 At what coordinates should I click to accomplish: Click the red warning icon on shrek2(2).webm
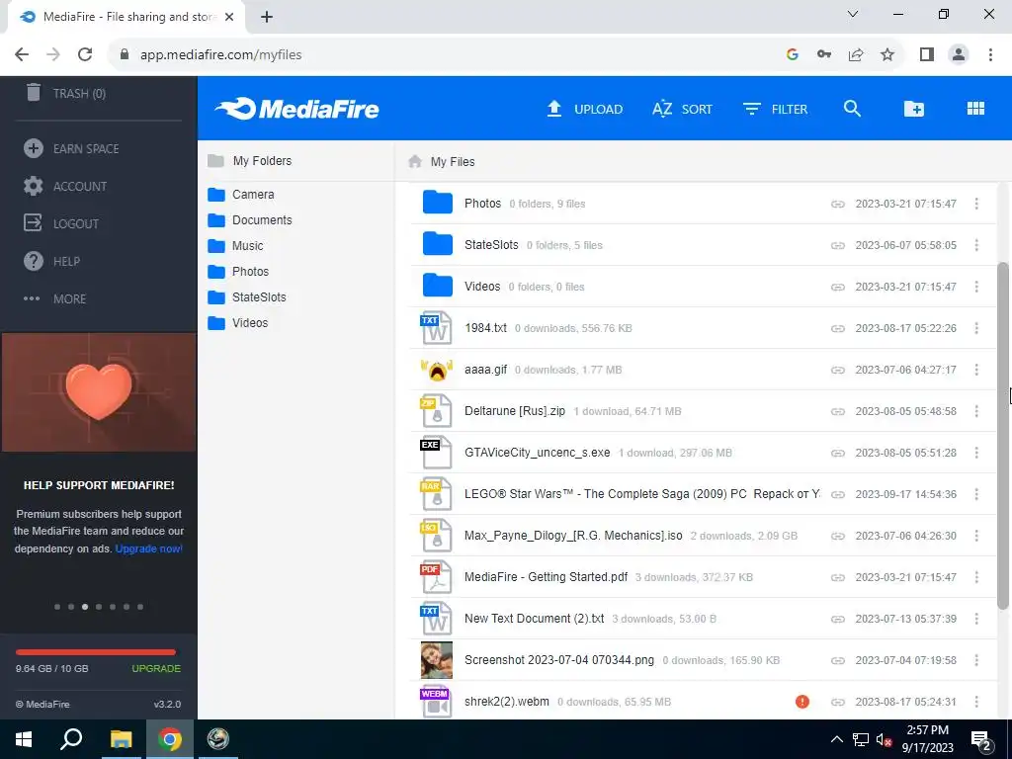[802, 702]
